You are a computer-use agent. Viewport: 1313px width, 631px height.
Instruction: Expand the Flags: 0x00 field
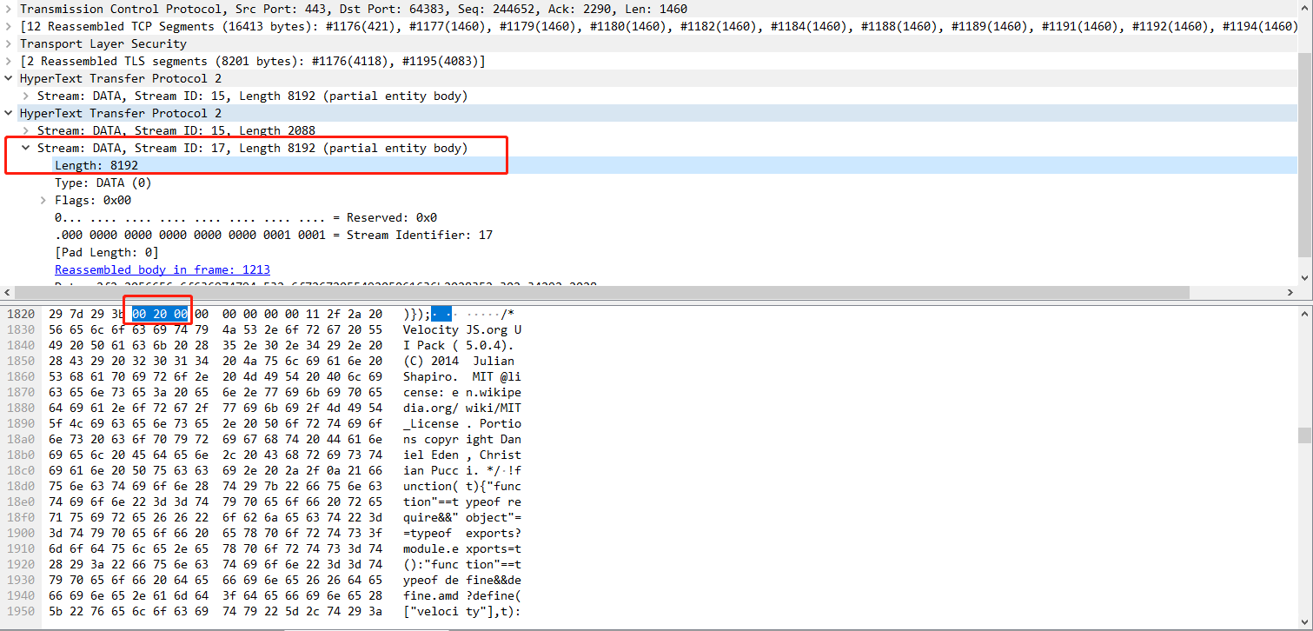(44, 200)
